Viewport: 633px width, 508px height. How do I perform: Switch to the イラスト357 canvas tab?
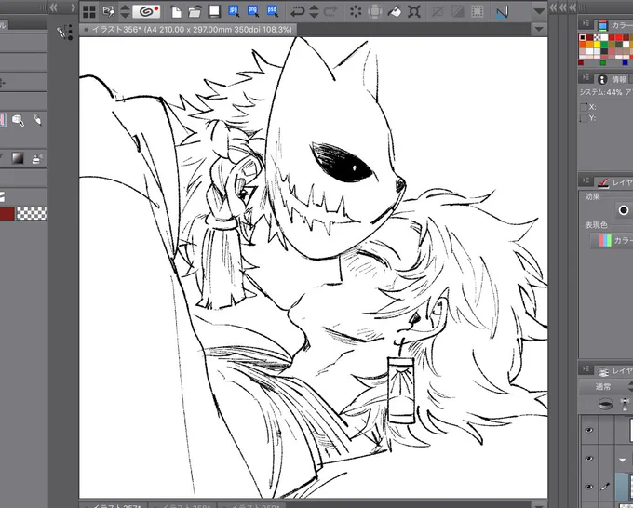tap(113, 505)
